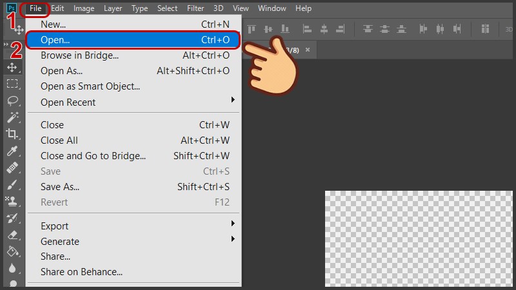The height and width of the screenshot is (290, 516).
Task: Select the Paint Bucket tool
Action: pos(12,251)
